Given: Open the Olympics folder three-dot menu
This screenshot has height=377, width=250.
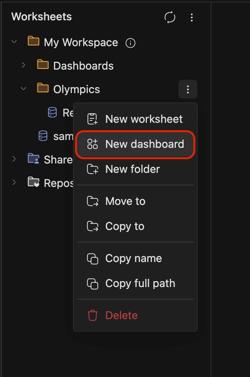Looking at the screenshot, I should [187, 89].
